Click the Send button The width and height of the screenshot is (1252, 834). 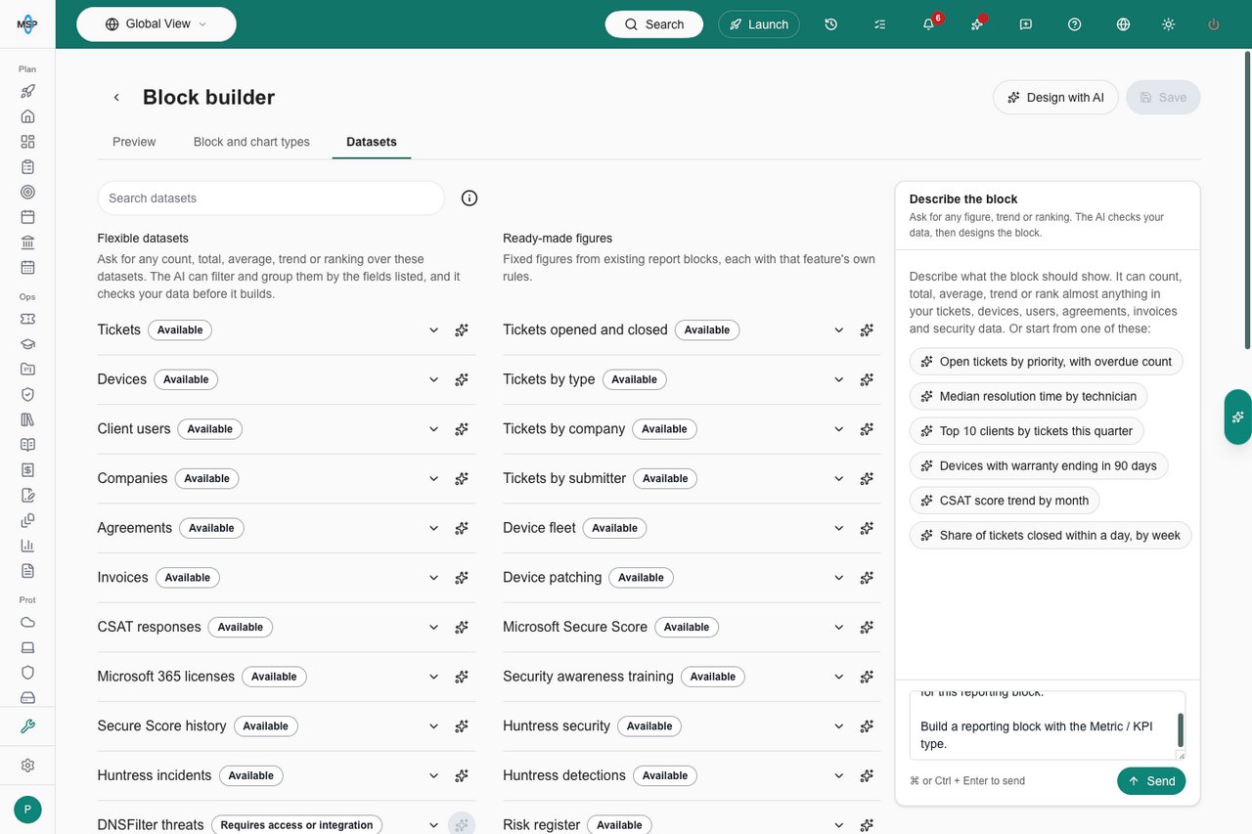click(1151, 781)
